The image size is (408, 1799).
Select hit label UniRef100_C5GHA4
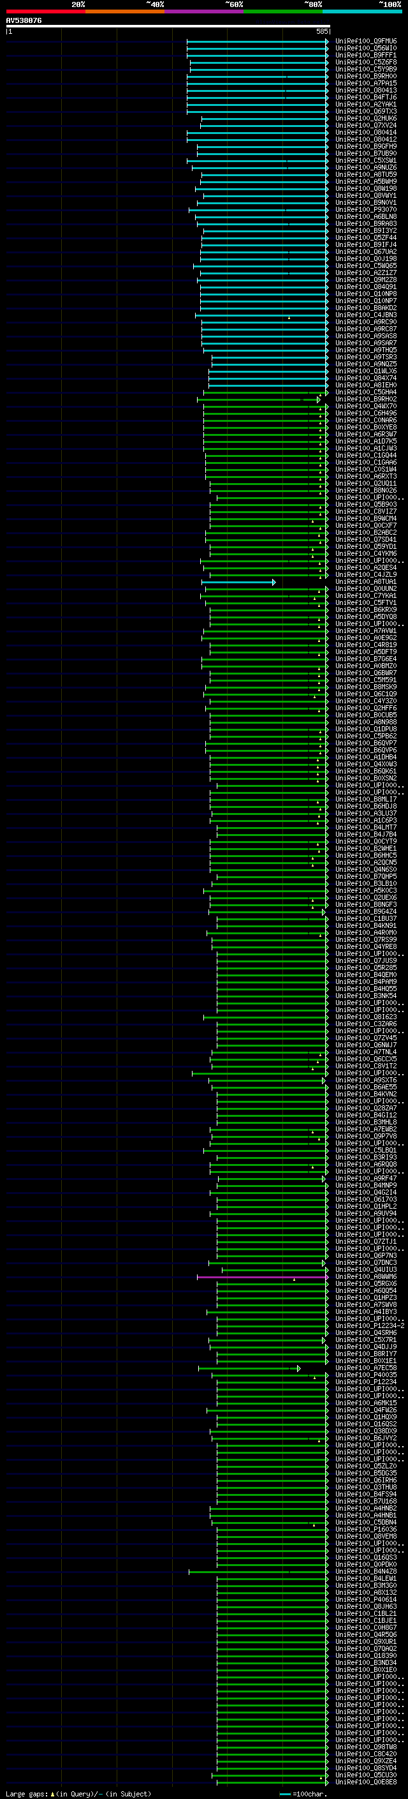point(365,392)
